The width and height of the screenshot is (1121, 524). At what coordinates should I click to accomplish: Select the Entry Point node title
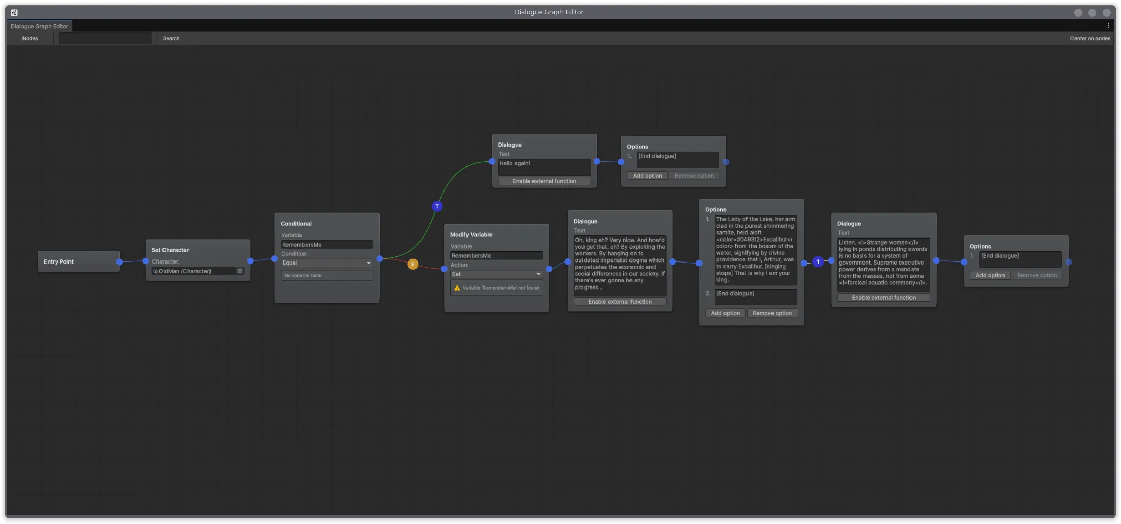click(59, 261)
